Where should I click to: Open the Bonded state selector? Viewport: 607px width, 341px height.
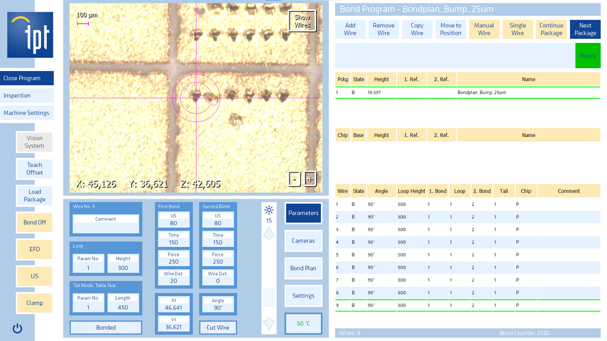tap(106, 327)
